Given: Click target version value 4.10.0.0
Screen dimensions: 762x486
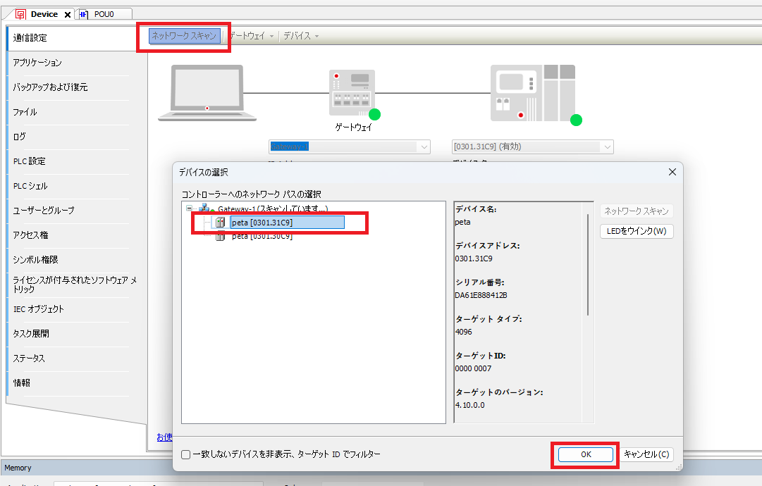Looking at the screenshot, I should click(470, 406).
